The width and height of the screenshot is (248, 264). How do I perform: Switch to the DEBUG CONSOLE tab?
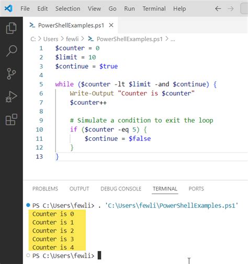point(121,189)
